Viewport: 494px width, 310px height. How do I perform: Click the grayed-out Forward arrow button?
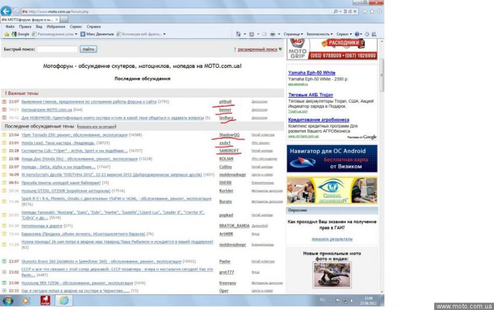coord(16,12)
